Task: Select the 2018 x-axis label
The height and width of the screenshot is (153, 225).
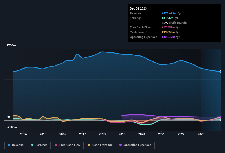Action: click(x=102, y=134)
